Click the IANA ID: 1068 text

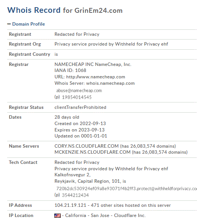click(70, 70)
